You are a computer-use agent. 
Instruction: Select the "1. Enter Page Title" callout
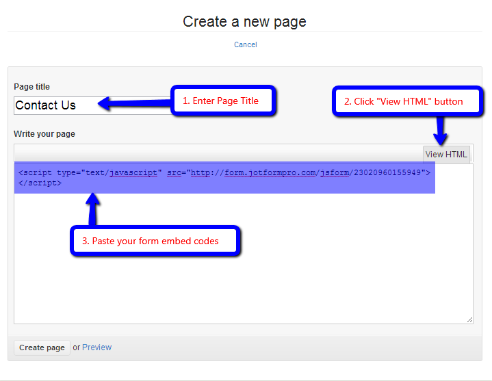point(222,101)
